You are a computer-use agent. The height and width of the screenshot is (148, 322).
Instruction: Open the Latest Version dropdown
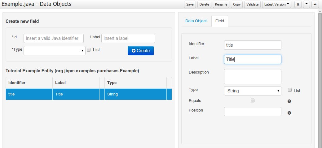[x=276, y=5]
